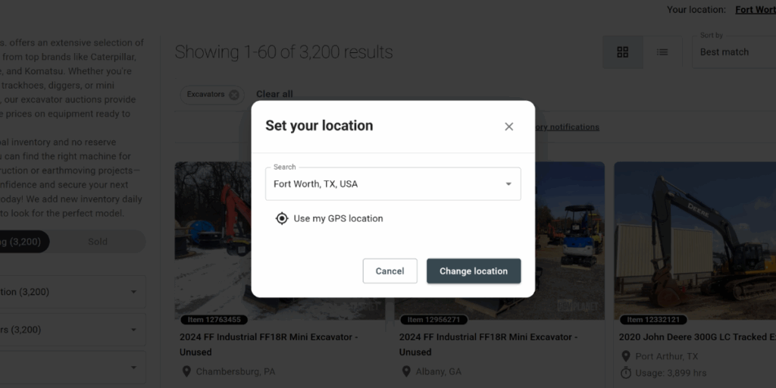Remove the Excavators filter chip

tap(234, 95)
